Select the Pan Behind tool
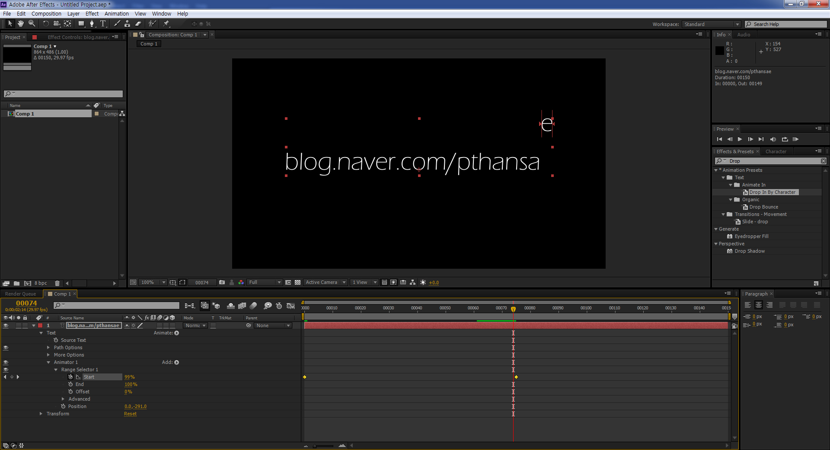The height and width of the screenshot is (450, 830). pos(67,24)
